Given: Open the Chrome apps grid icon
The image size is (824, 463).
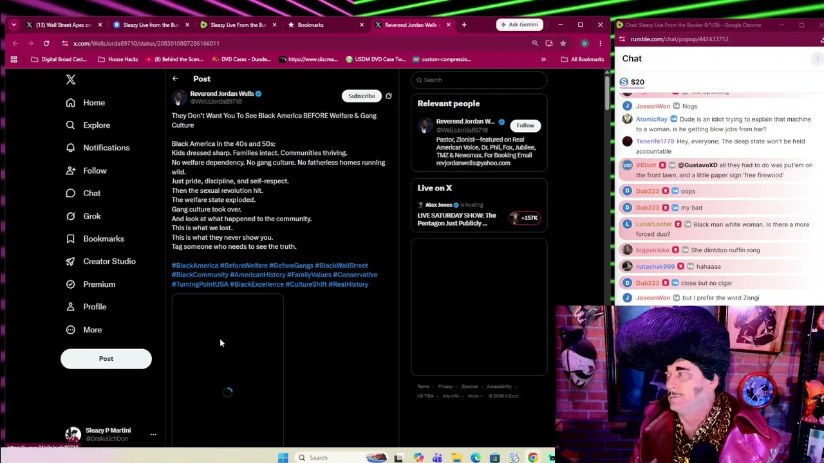Looking at the screenshot, I should [x=14, y=59].
